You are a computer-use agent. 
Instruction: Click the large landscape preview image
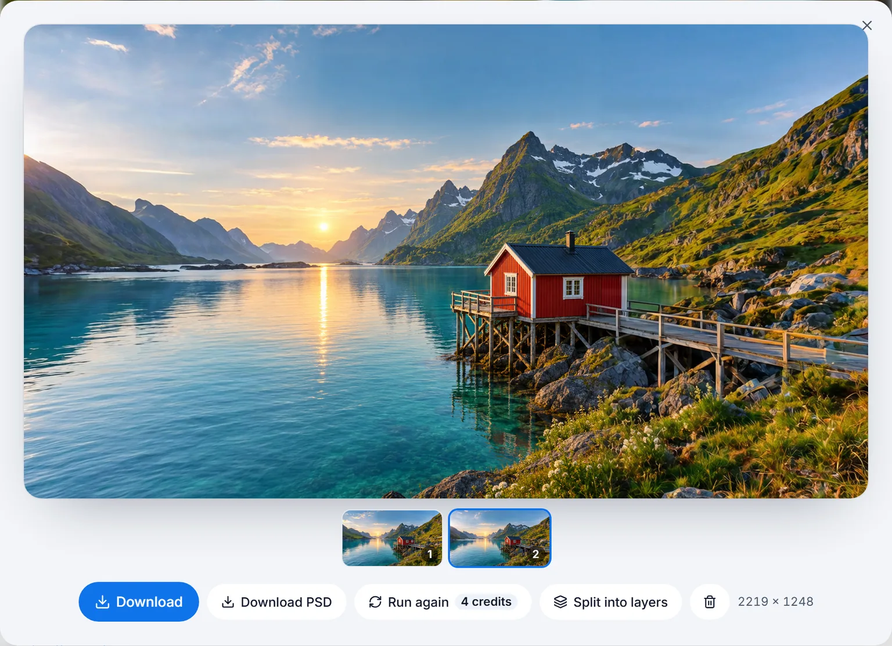pyautogui.click(x=446, y=261)
